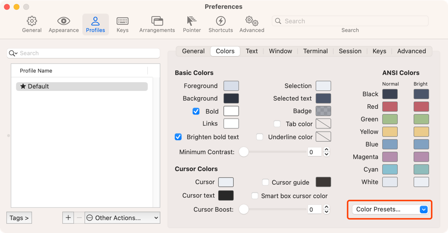Open the Cursor guide color swatch
Screen dimensions: 448x233
[323, 182]
